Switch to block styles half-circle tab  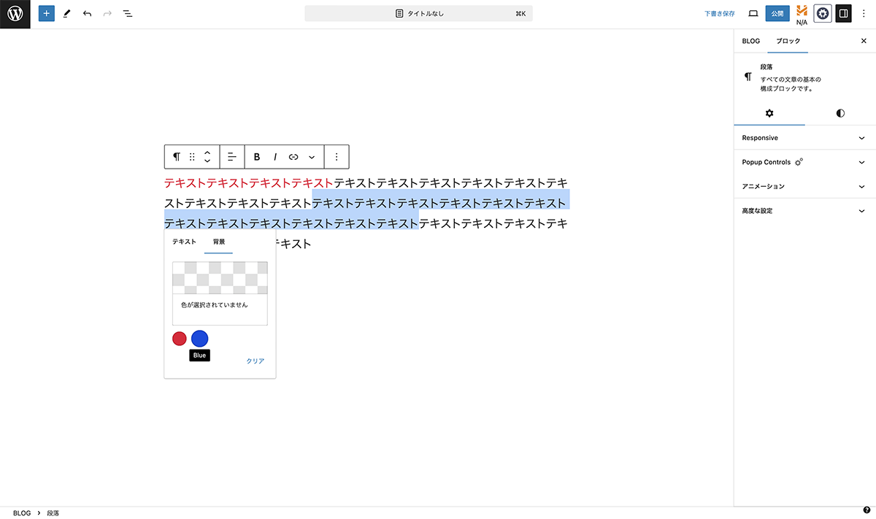(x=840, y=113)
